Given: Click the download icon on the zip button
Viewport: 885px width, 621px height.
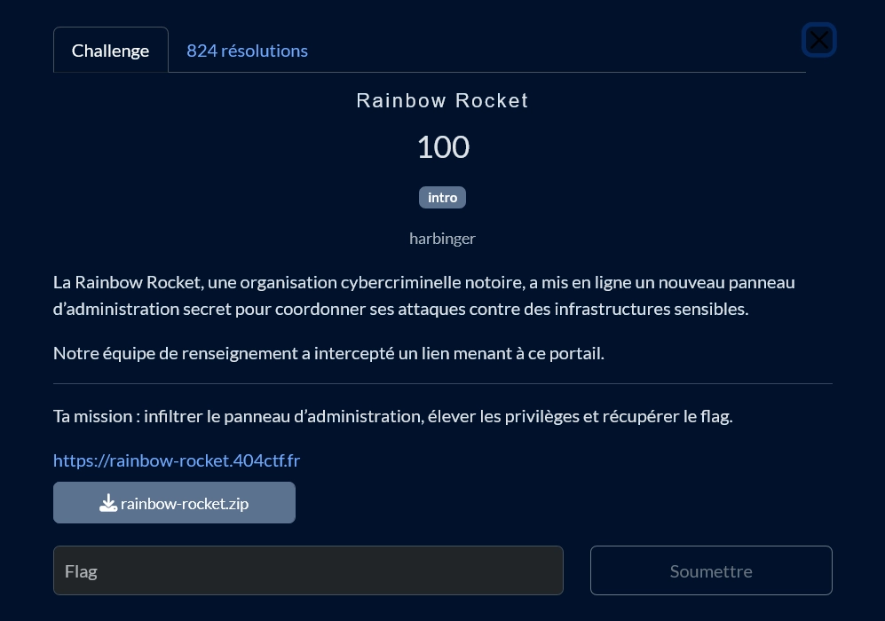Looking at the screenshot, I should click(108, 503).
